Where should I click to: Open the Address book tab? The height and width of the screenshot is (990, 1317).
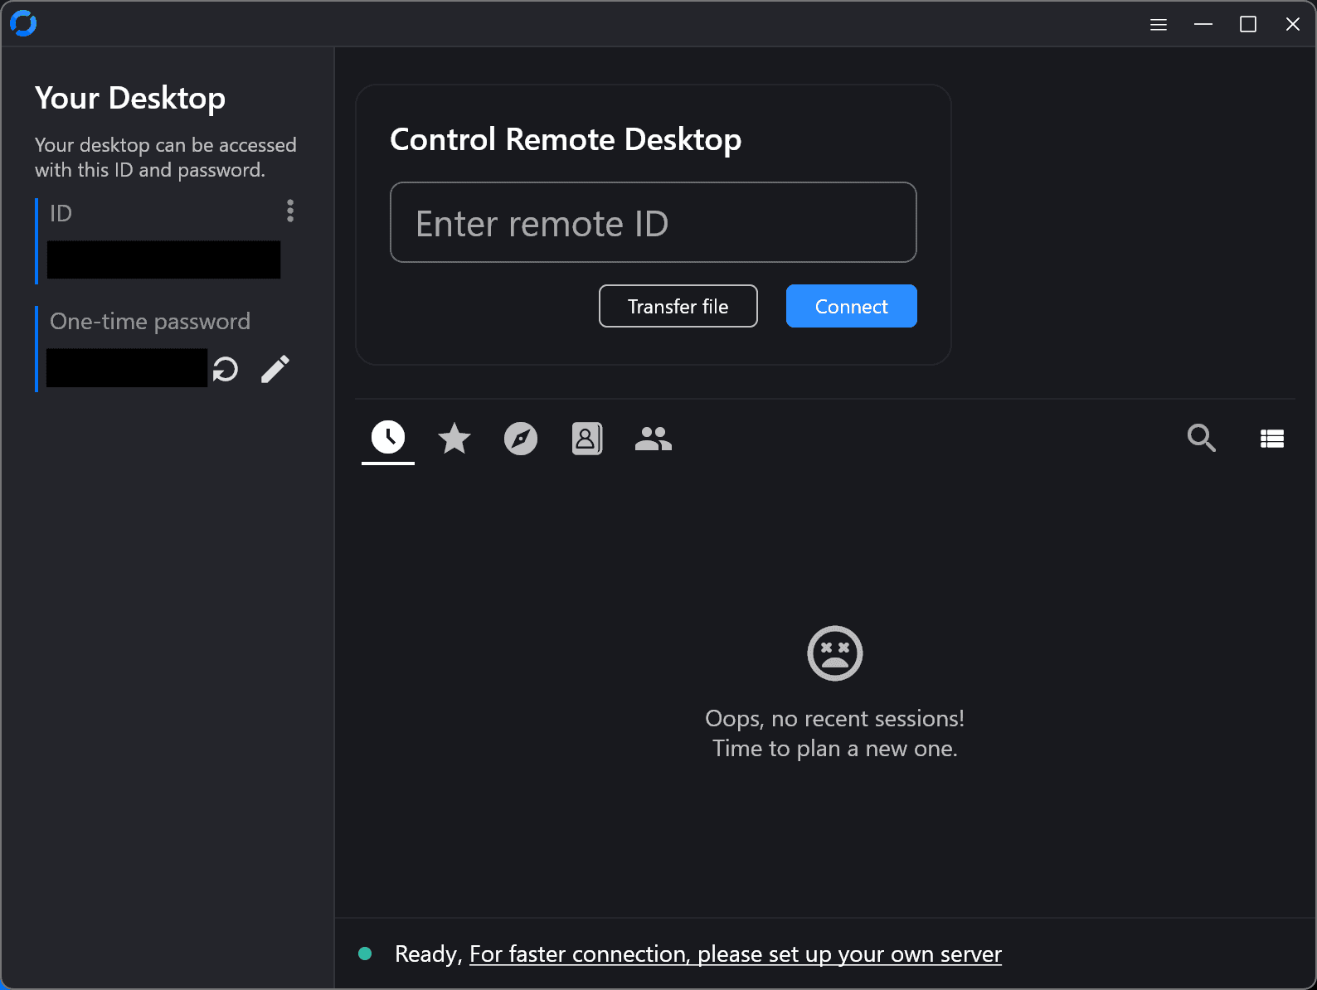pyautogui.click(x=587, y=438)
